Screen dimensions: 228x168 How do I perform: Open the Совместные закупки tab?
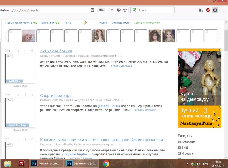pos(147,23)
